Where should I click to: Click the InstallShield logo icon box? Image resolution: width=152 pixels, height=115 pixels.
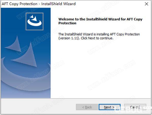pyautogui.click(x=34, y=21)
